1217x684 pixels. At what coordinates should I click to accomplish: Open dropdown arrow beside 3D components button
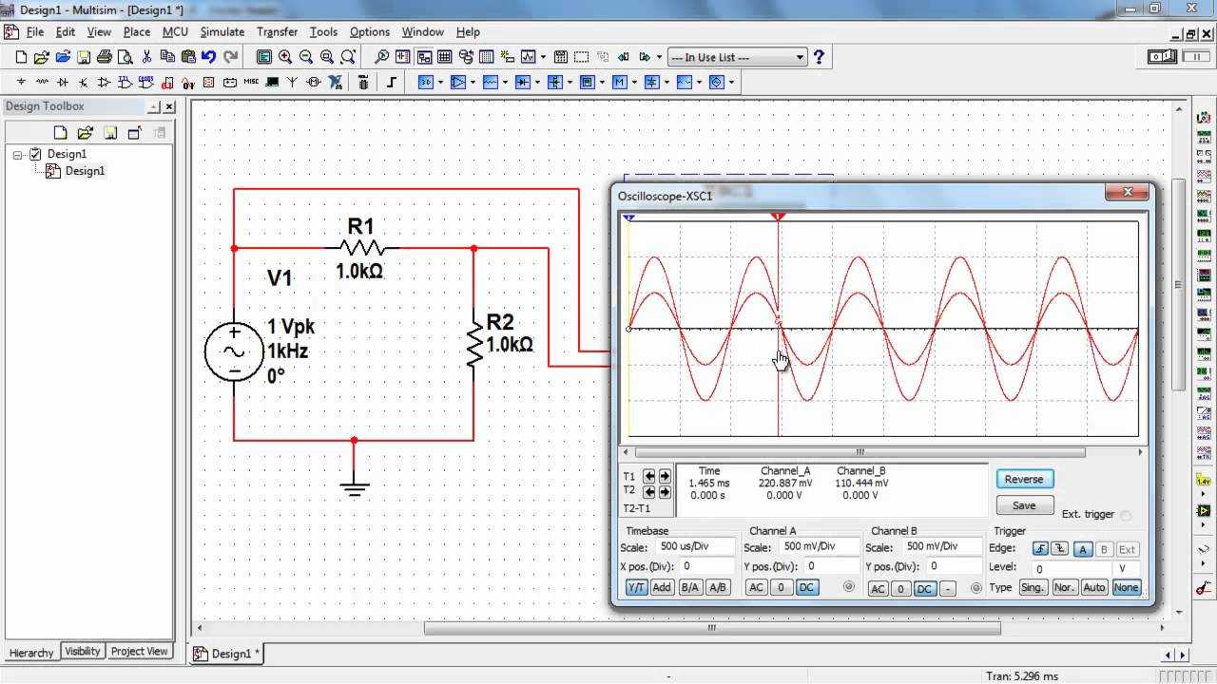[440, 82]
